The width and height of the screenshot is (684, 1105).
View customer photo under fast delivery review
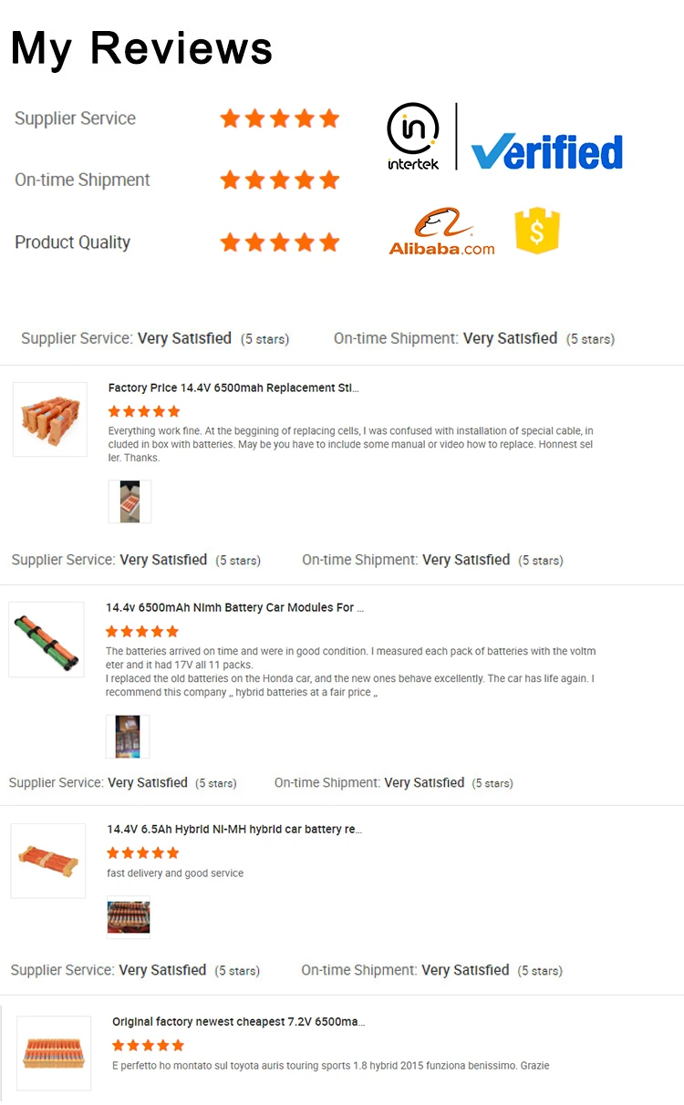[129, 917]
